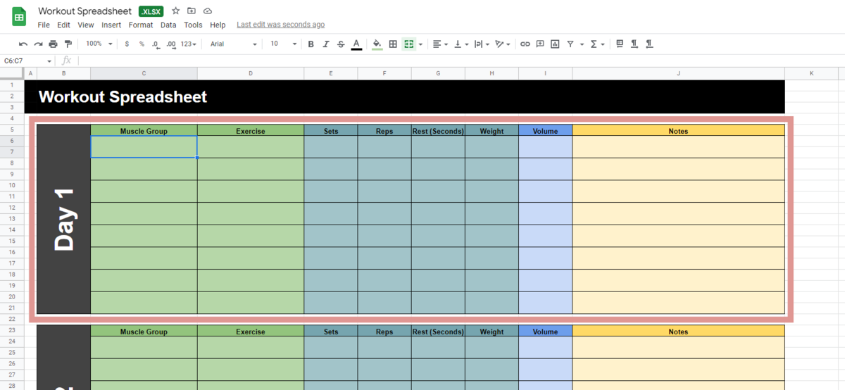This screenshot has height=390, width=845.
Task: Click the 'Day 1' label cell
Action: point(63,219)
